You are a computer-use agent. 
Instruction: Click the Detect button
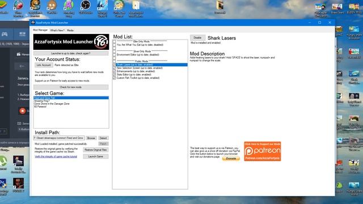pyautogui.click(x=103, y=138)
